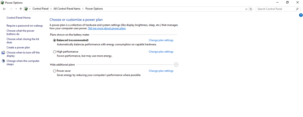Image resolution: width=303 pixels, height=117 pixels.
Task: Select the Balanced (recommended) radio button
Action: click(55, 40)
